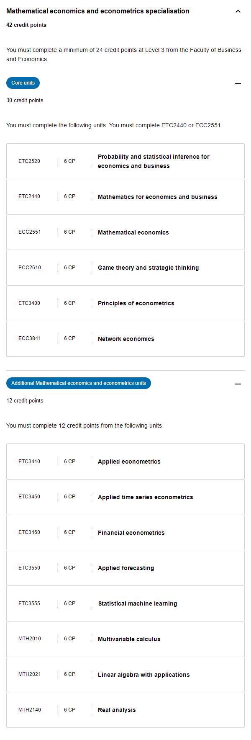Viewport: 251px width, 740px height.
Task: Open ETC2520 Probability and statistical inference unit
Action: (x=125, y=161)
